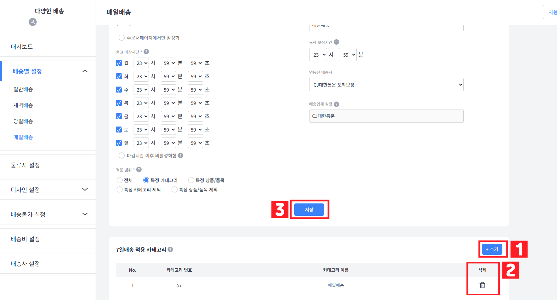Go to 대시보드 in sidebar
Viewport: 557px width, 300px height.
22,47
